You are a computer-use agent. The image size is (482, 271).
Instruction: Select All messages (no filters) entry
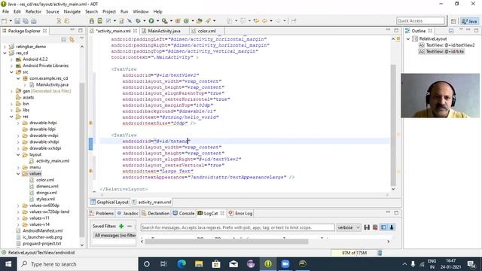(114, 236)
